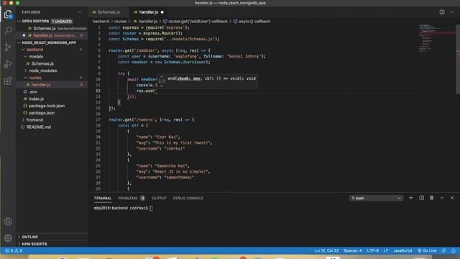This screenshot has width=460, height=259.
Task: Switch to DEBUG CONSOLE panel tab
Action: pyautogui.click(x=188, y=199)
